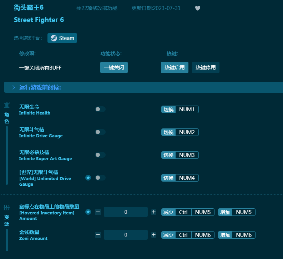Click 一键关闭所有BUFF label
283x259 pixels.
pos(40,68)
